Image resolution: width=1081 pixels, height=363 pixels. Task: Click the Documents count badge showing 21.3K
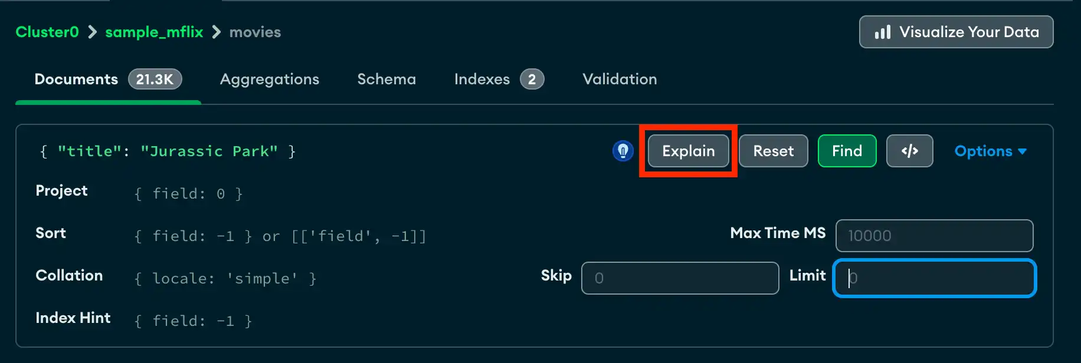(x=154, y=78)
